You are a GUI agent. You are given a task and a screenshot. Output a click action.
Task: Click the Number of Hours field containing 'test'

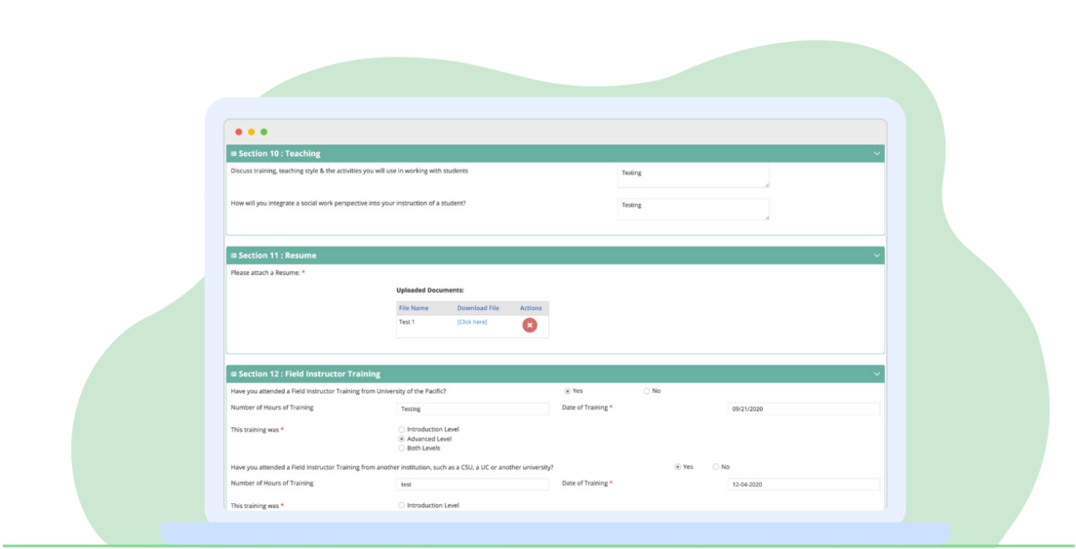[472, 485]
